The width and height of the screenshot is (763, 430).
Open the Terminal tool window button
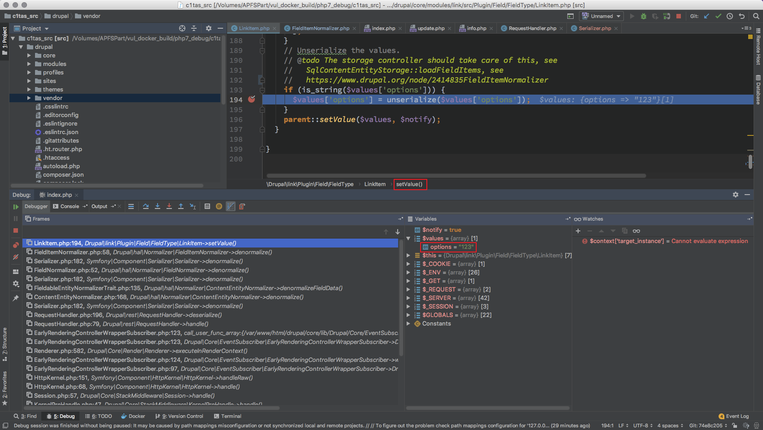tap(228, 416)
